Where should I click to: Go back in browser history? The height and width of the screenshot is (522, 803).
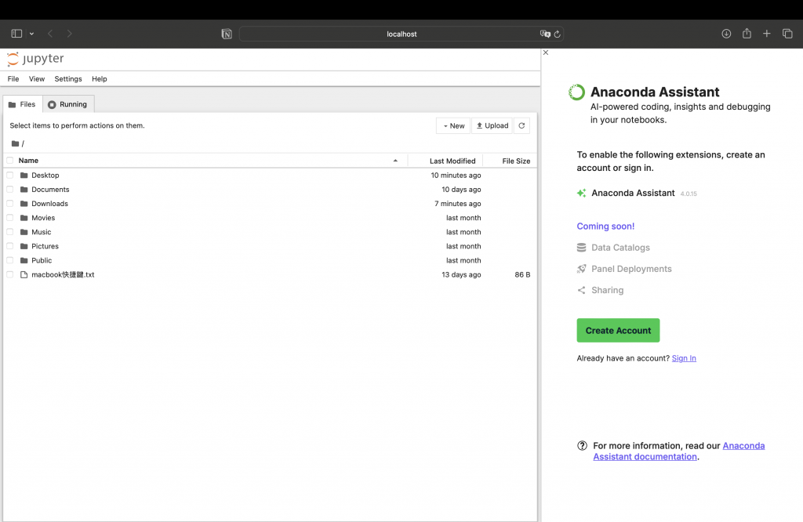click(50, 34)
